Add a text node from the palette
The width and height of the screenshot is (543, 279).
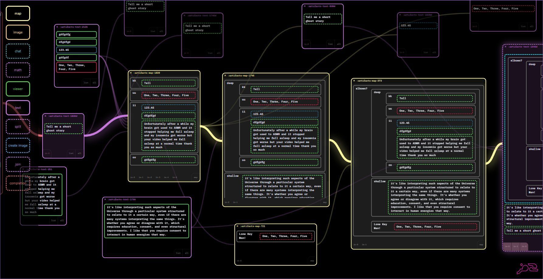[x=18, y=108]
